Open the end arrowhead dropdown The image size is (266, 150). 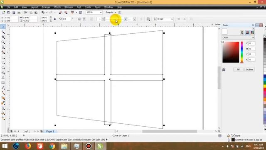tap(134, 19)
